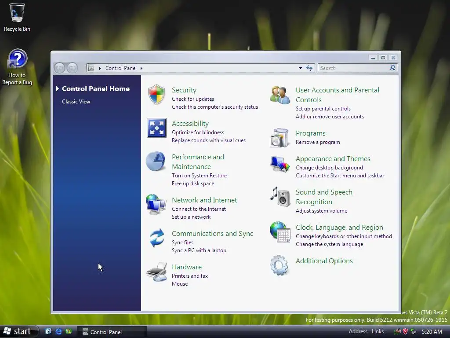Select Control Panel Home in sidebar
Image resolution: width=450 pixels, height=338 pixels.
(x=95, y=88)
